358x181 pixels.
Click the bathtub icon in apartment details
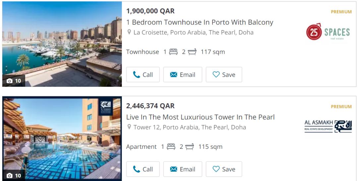coord(190,147)
